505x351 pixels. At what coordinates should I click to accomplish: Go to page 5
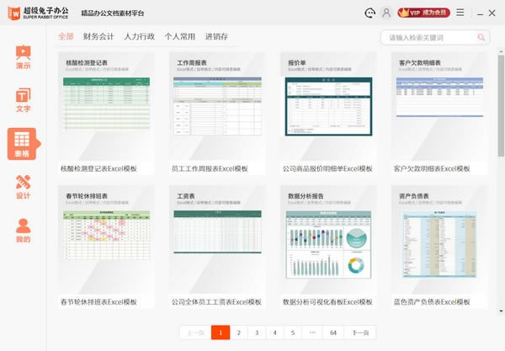(x=293, y=332)
